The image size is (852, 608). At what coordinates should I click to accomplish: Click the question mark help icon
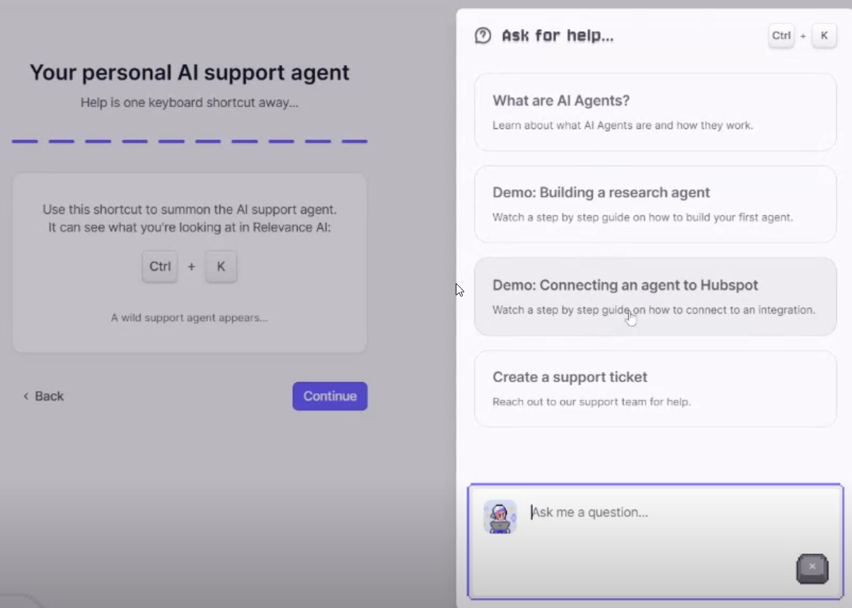483,35
